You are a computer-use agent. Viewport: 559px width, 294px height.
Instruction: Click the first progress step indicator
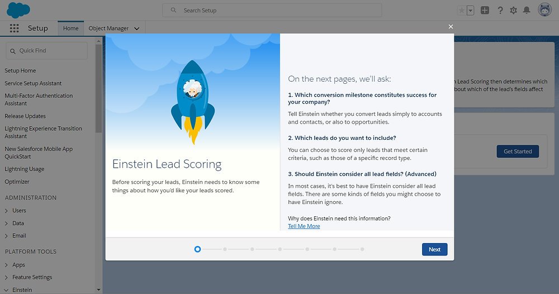click(197, 249)
